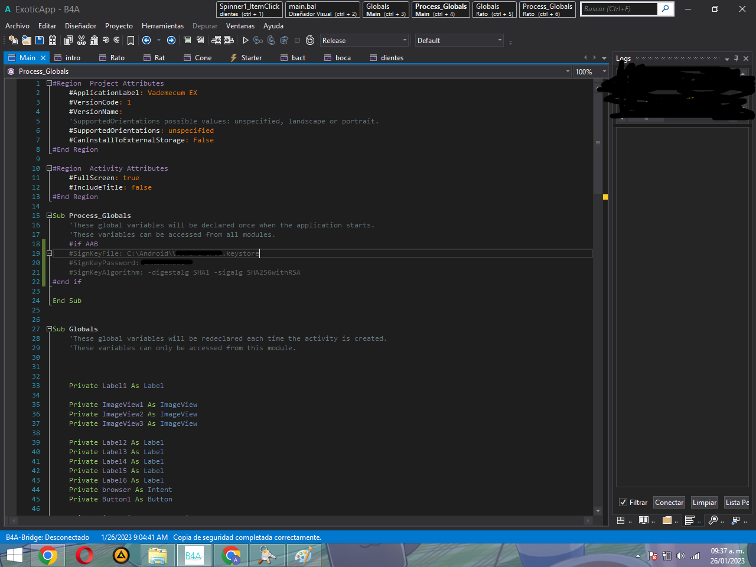
Task: Click the Cut scissors icon
Action: pos(82,40)
